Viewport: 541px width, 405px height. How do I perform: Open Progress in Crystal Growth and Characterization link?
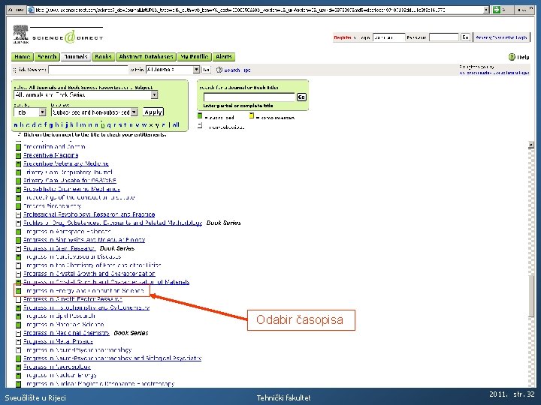[x=89, y=274]
